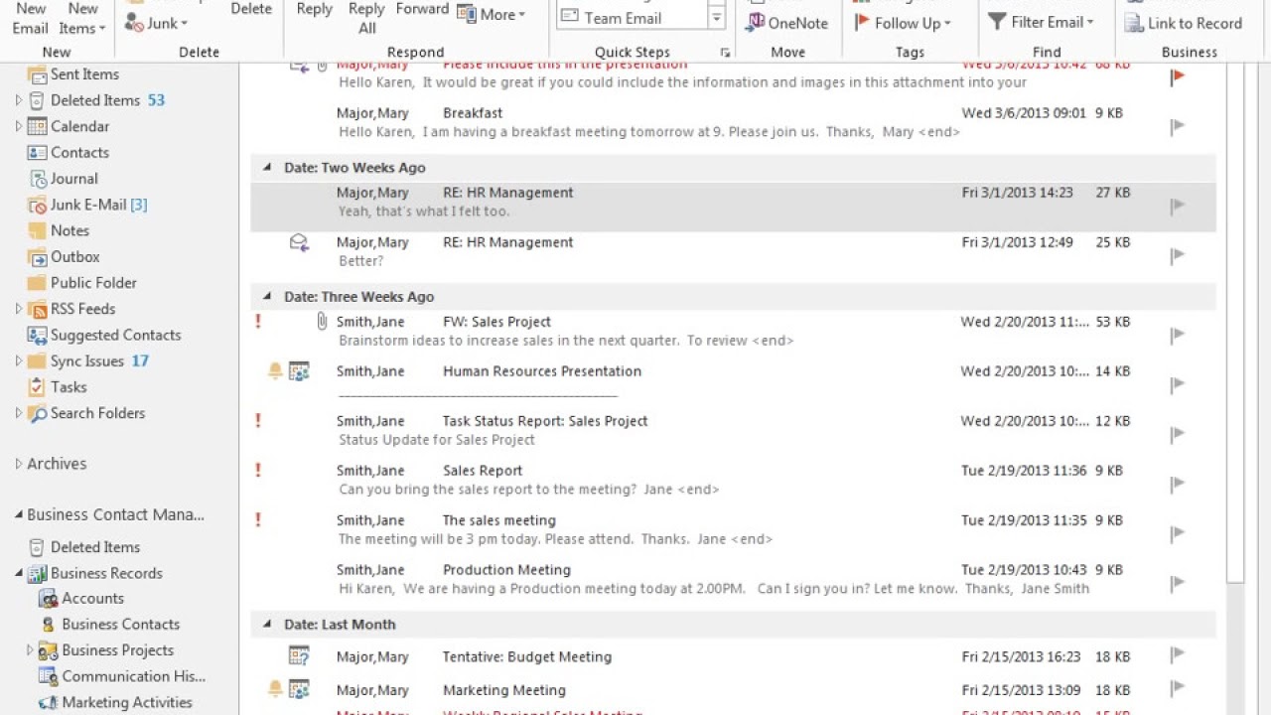Click the Reply All button
Screen dimensions: 1271x715
coord(366,17)
